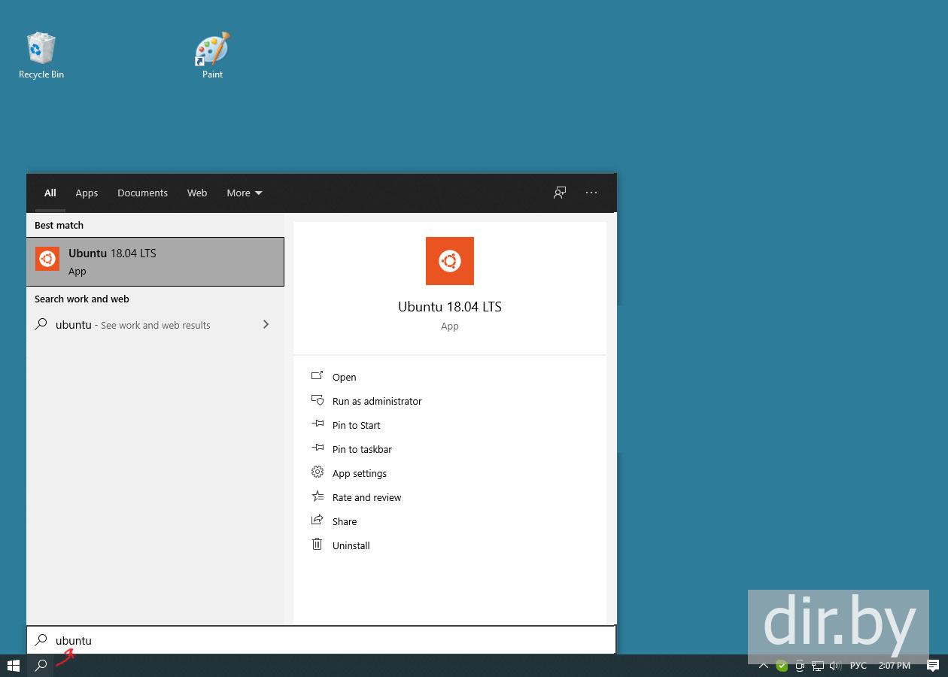Expand web results chevron arrow
Viewport: 948px width, 677px height.
(x=266, y=324)
